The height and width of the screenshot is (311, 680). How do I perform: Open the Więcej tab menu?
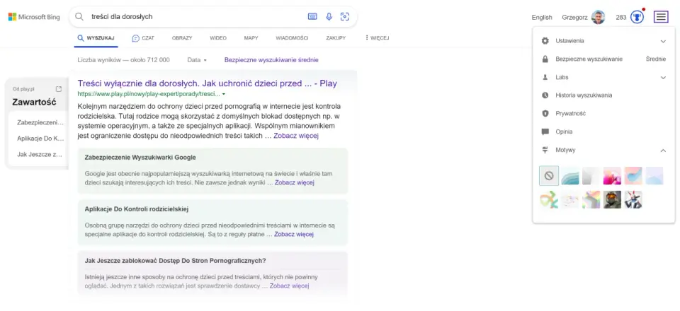[x=377, y=38]
